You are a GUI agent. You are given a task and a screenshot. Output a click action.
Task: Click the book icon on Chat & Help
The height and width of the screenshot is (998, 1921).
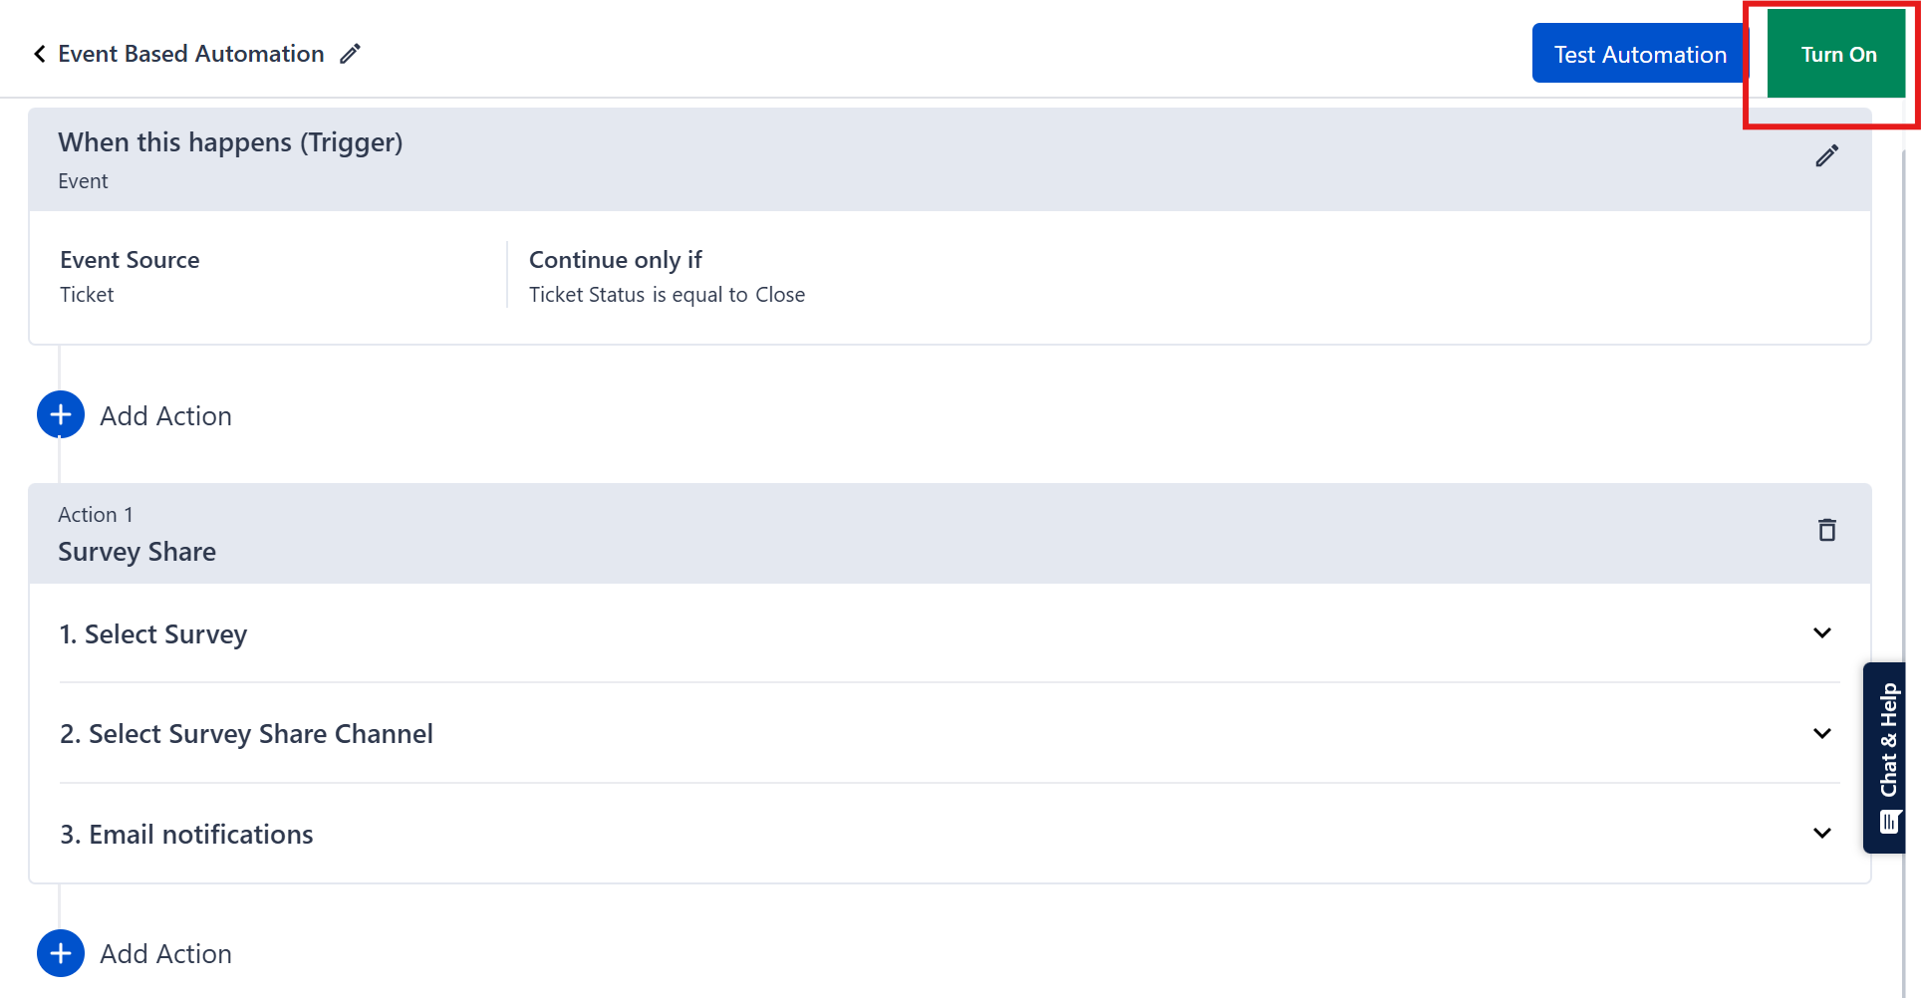pos(1889,822)
